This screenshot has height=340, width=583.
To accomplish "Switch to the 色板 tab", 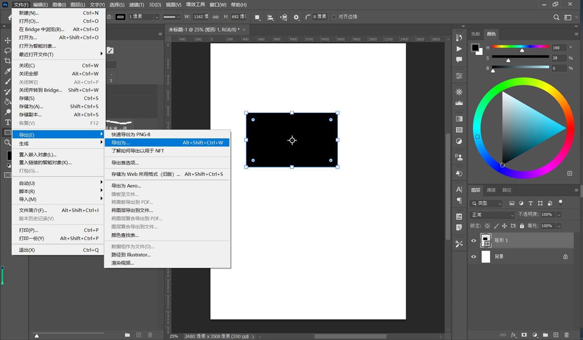I will click(x=476, y=34).
